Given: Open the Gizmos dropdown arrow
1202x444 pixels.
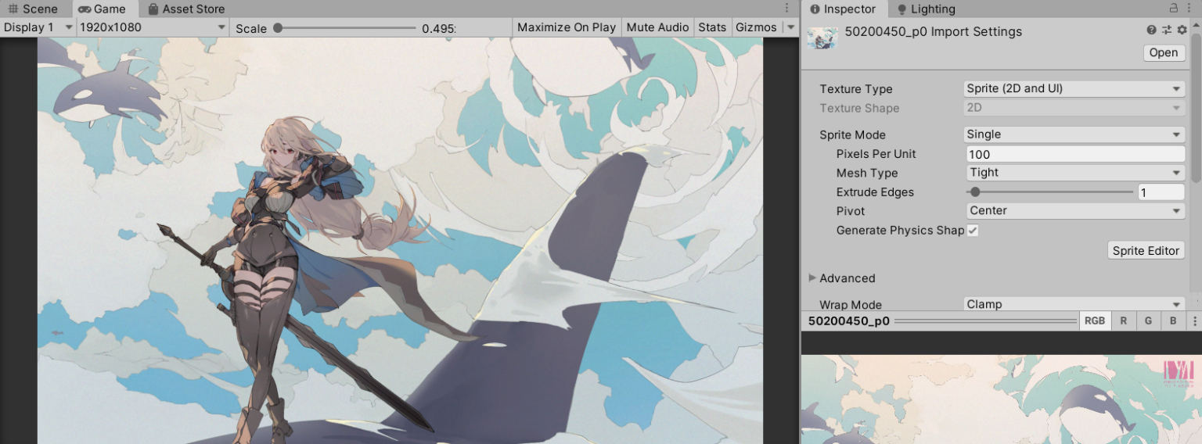Looking at the screenshot, I should tap(790, 27).
